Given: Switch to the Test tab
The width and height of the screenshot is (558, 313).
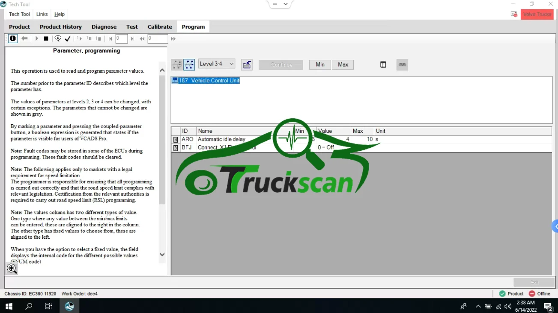Looking at the screenshot, I should (x=132, y=26).
